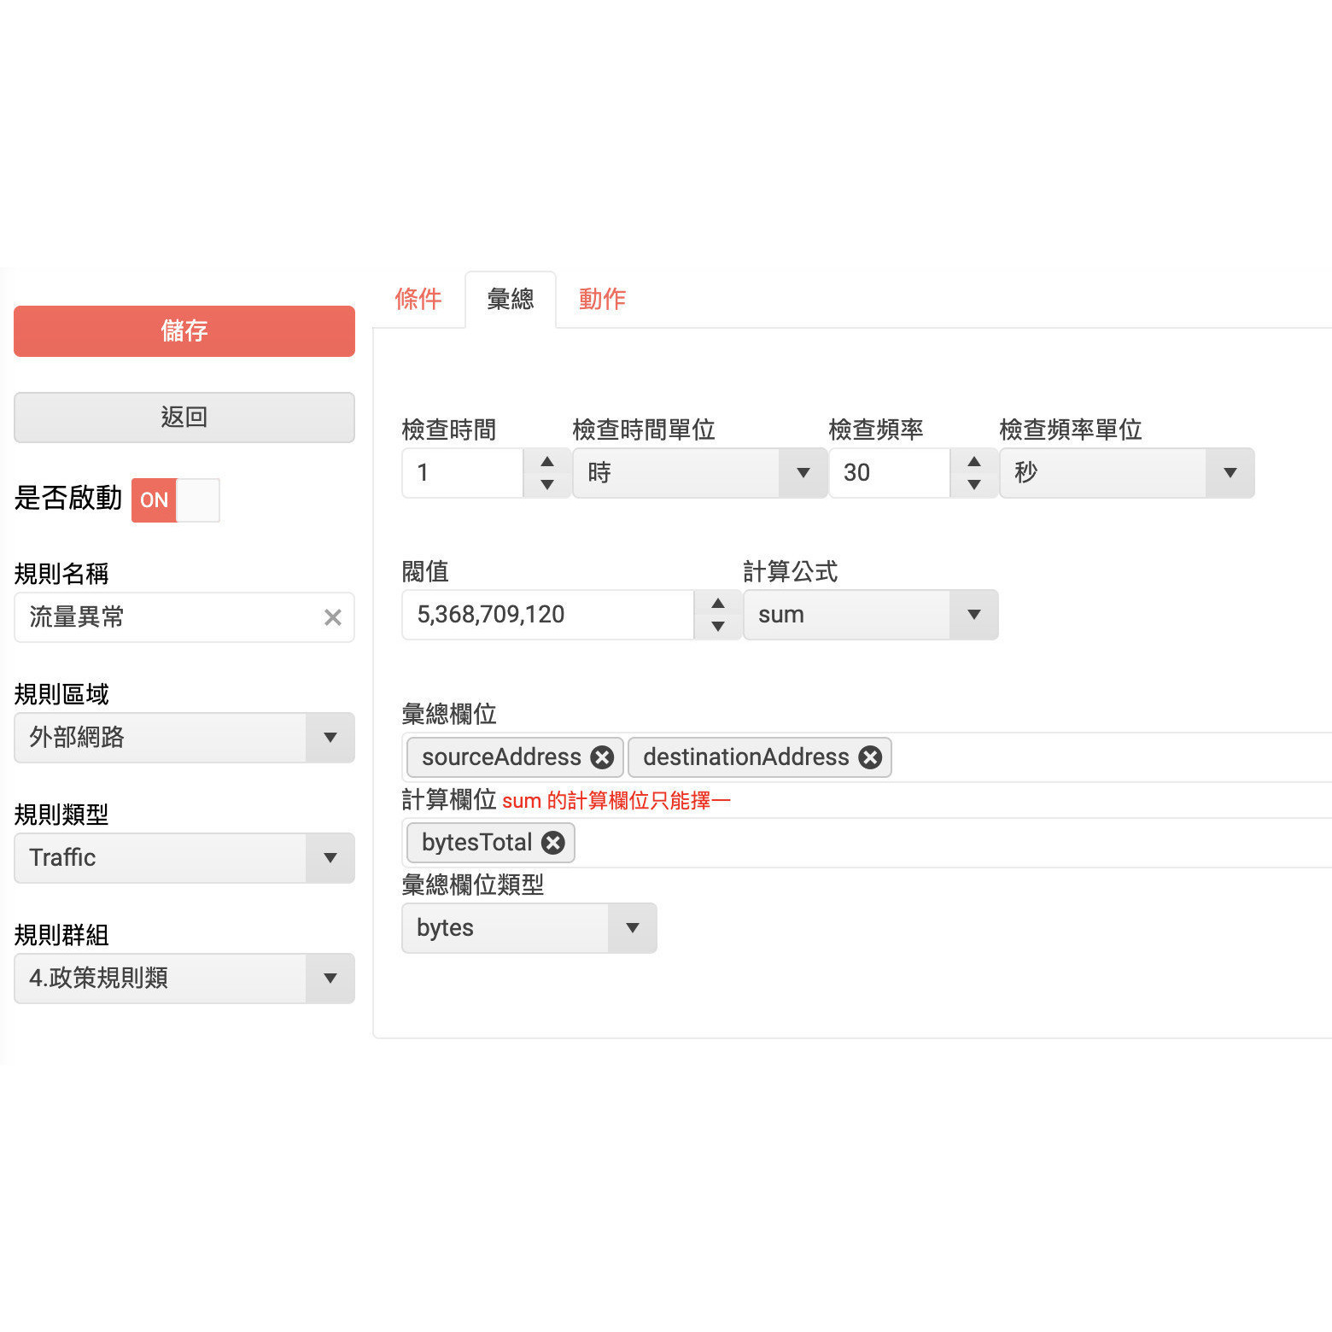Screen dimensions: 1332x1332
Task: Decrease the 檢查頻率 value
Action: [974, 485]
